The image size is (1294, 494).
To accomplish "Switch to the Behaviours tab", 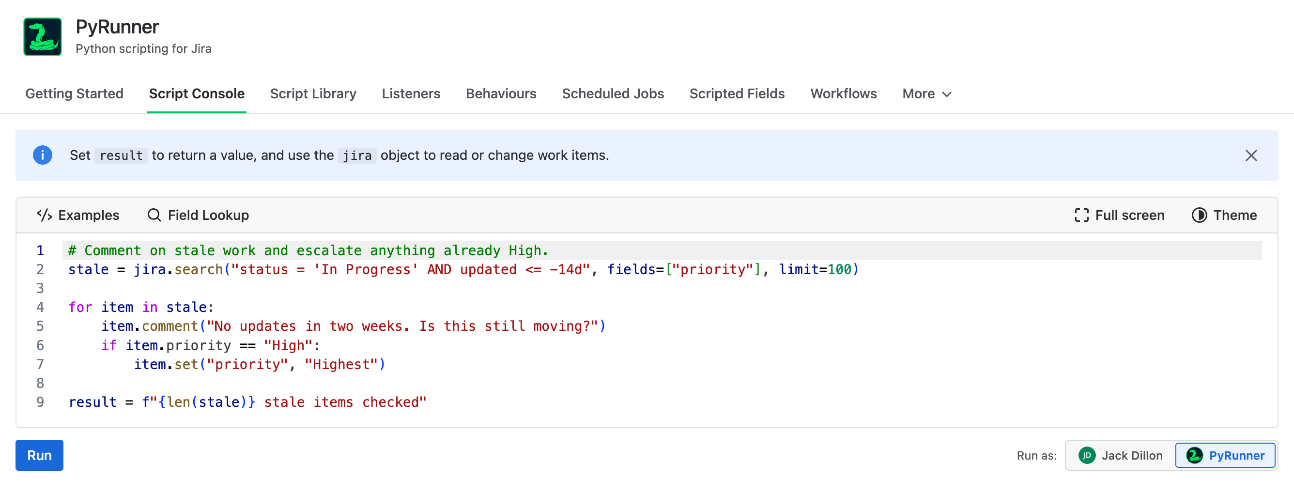I will click(x=501, y=94).
